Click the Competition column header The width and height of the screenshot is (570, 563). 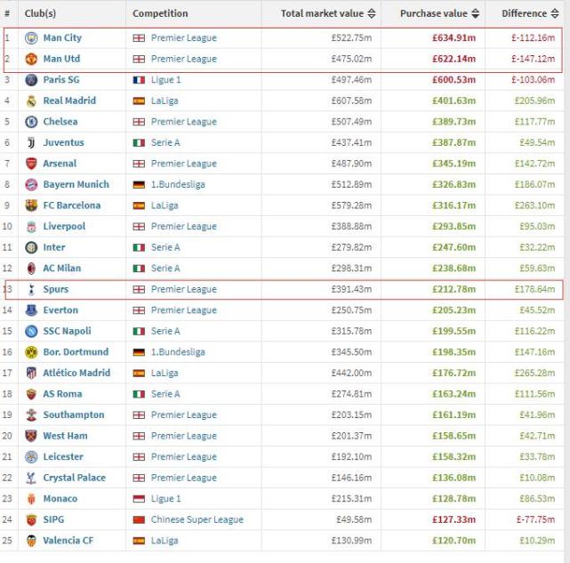point(160,14)
